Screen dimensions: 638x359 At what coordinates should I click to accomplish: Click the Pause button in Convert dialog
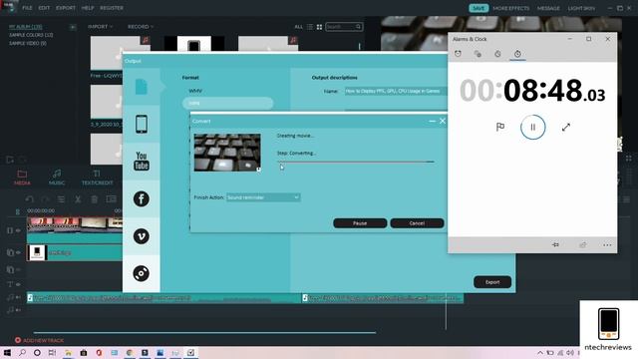pyautogui.click(x=360, y=223)
